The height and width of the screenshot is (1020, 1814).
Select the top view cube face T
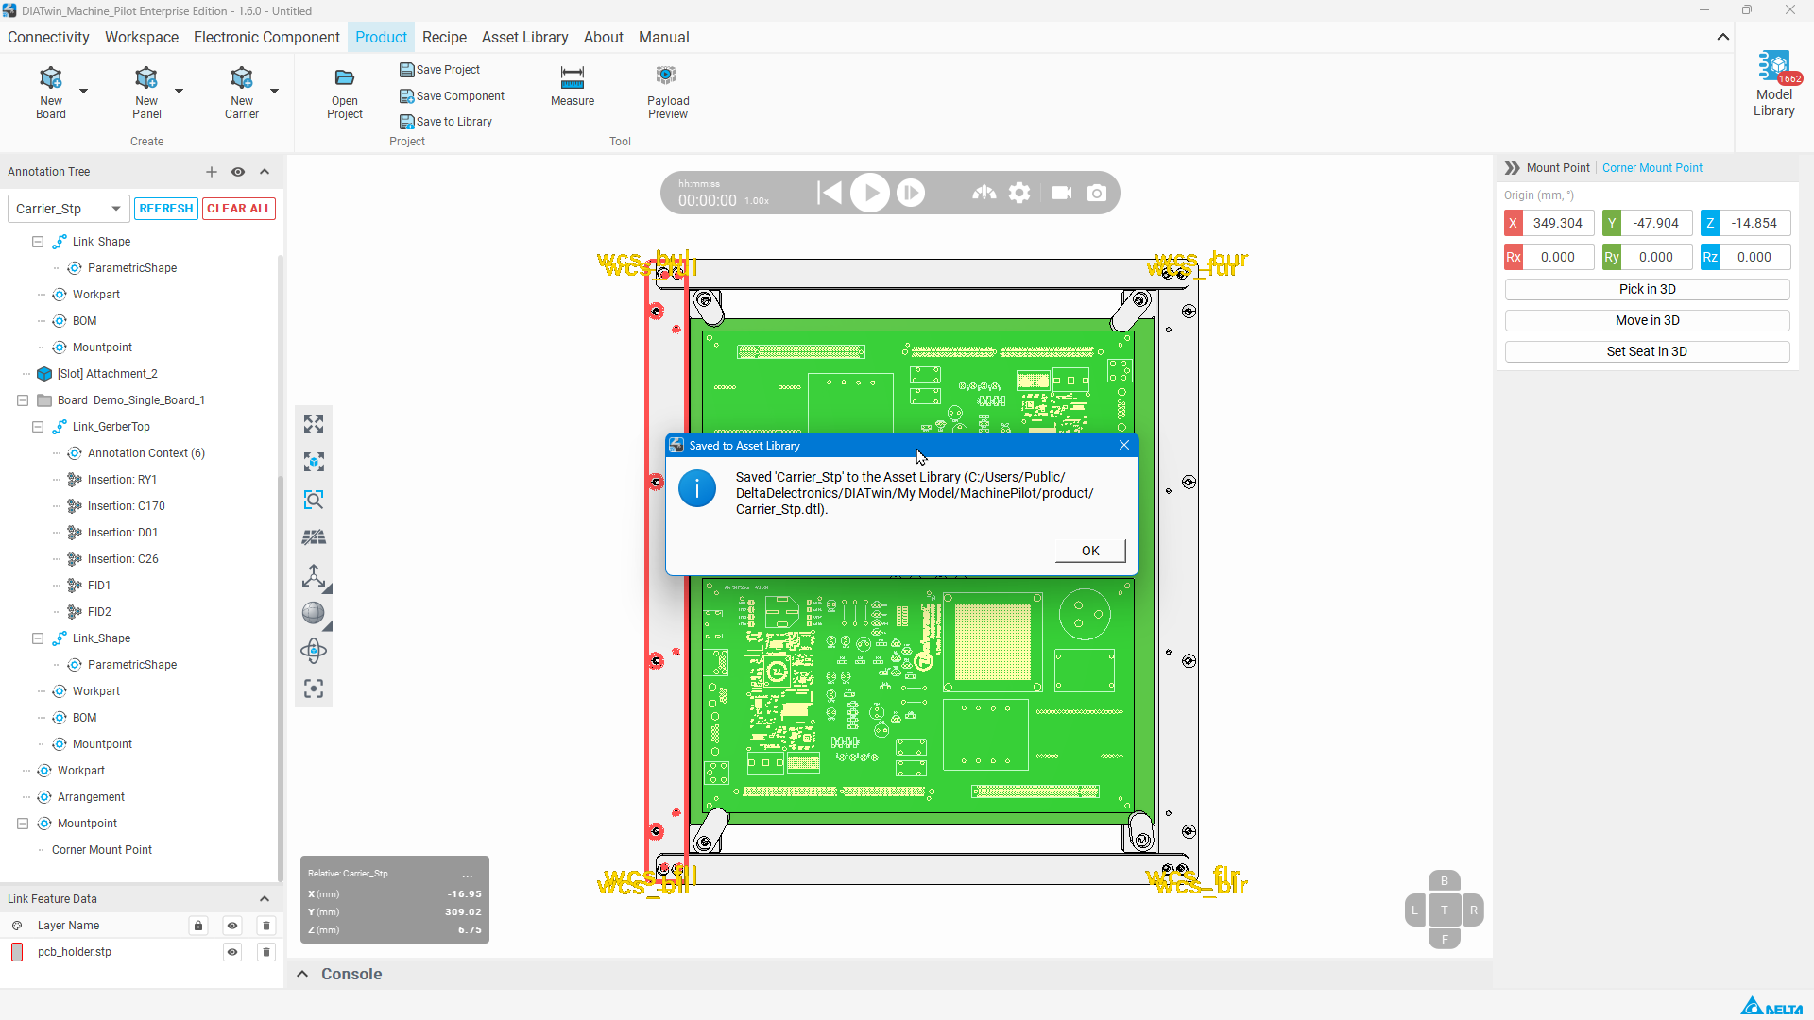point(1444,910)
